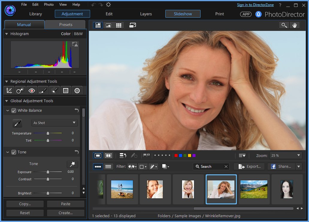
Task: Select the Spot Removal tool
Action: 20,91
